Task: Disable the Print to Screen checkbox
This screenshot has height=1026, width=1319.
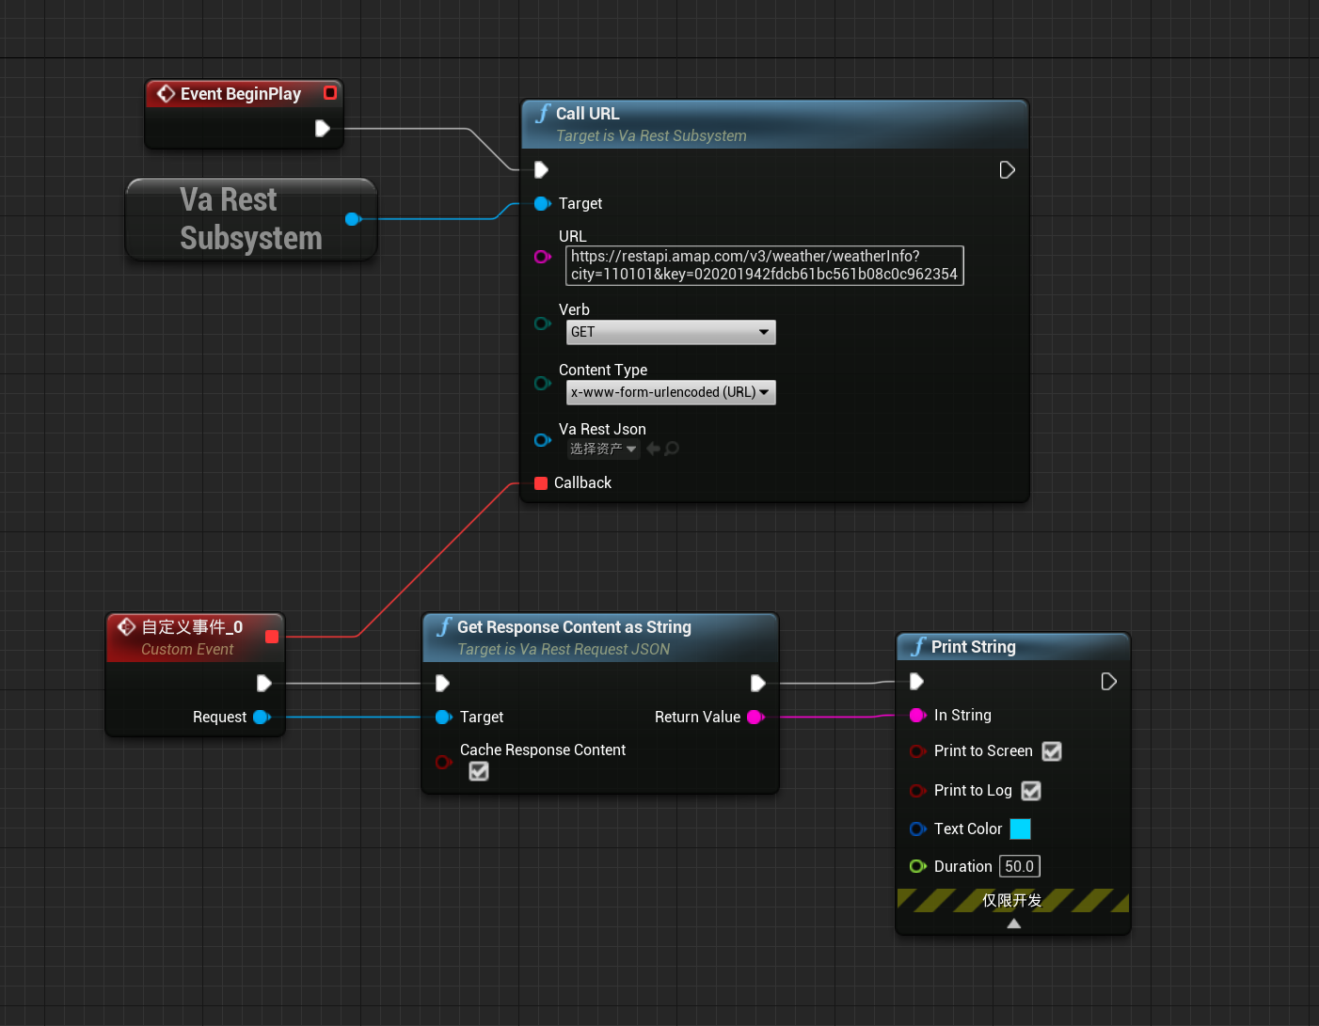Action: [x=1052, y=751]
